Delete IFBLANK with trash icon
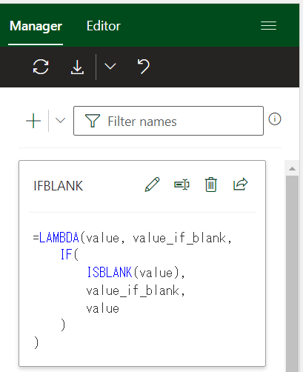The width and height of the screenshot is (303, 372). tap(211, 185)
